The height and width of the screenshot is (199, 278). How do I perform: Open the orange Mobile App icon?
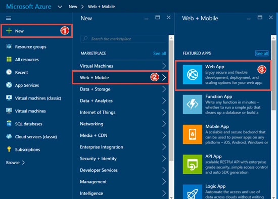(193, 134)
